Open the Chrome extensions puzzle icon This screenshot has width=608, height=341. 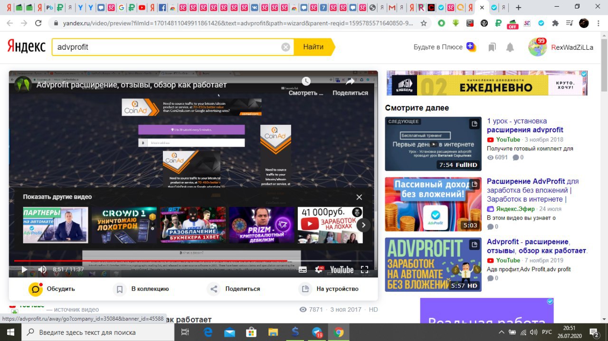tap(555, 23)
